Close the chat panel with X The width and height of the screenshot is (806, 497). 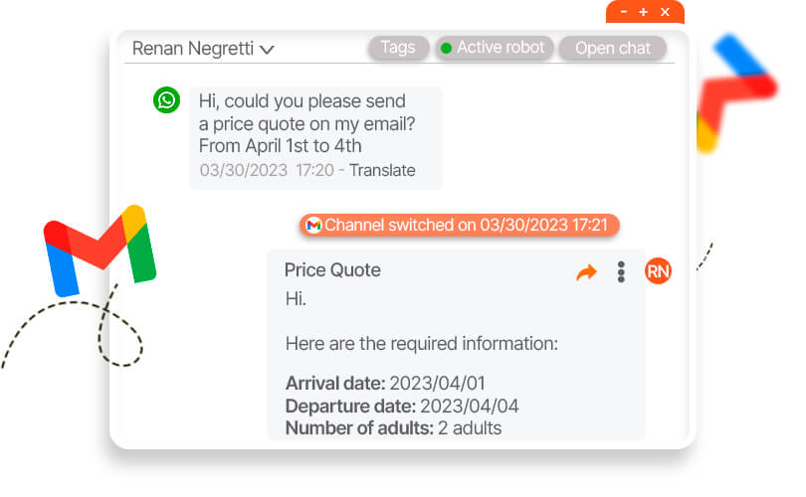tap(665, 12)
